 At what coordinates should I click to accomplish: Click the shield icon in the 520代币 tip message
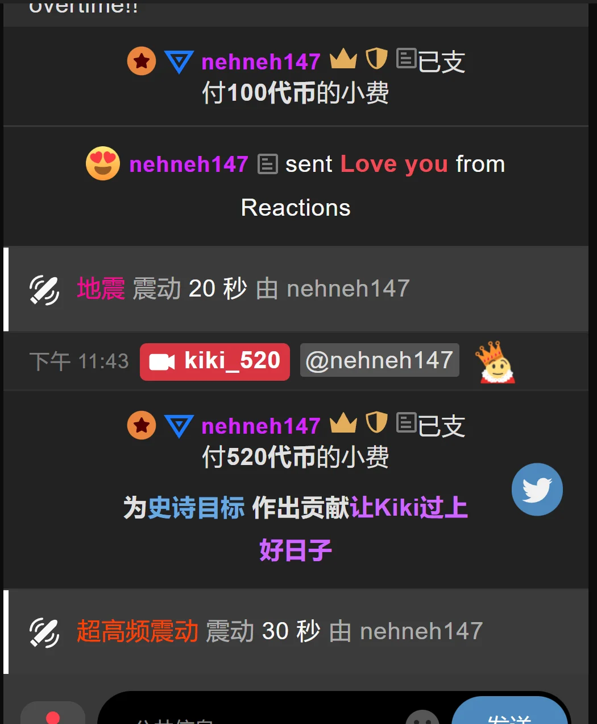(x=376, y=423)
